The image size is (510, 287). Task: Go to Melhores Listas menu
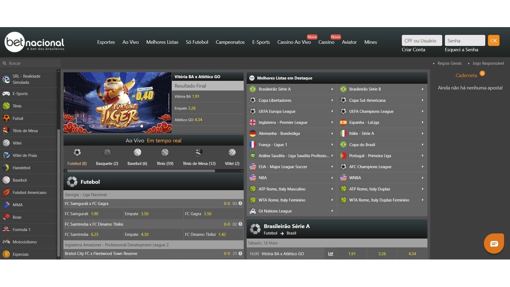[162, 42]
